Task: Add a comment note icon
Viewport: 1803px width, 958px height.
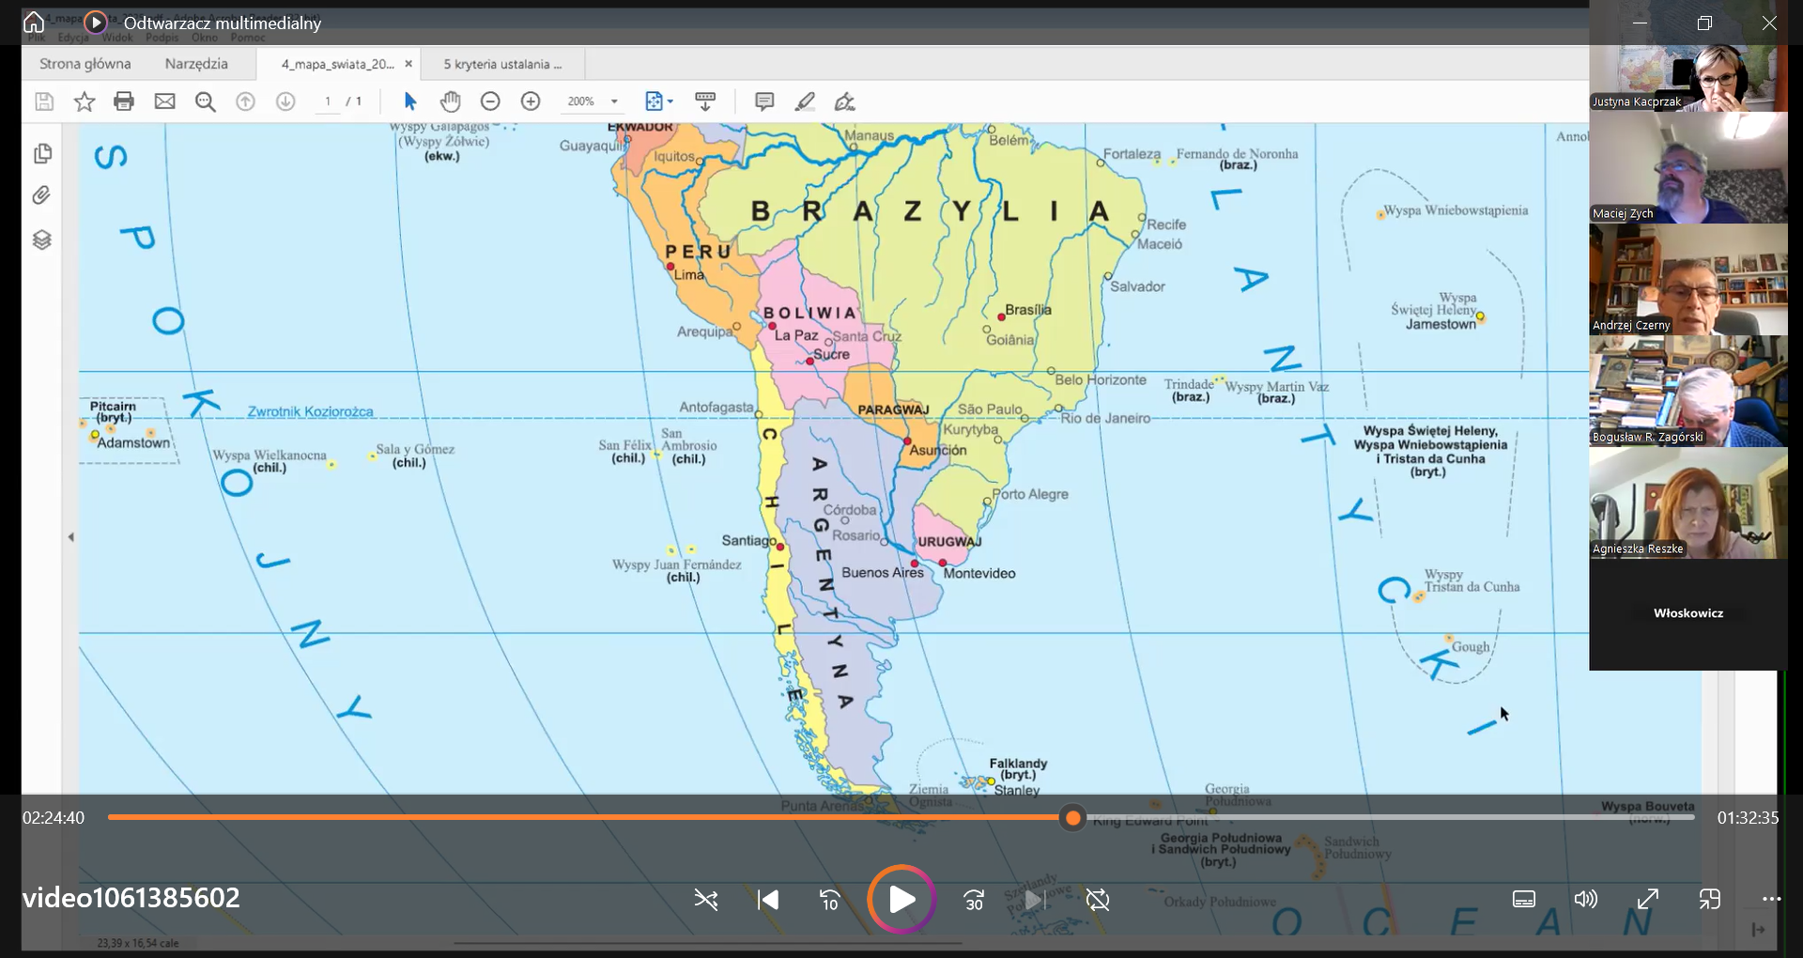Action: point(764,101)
